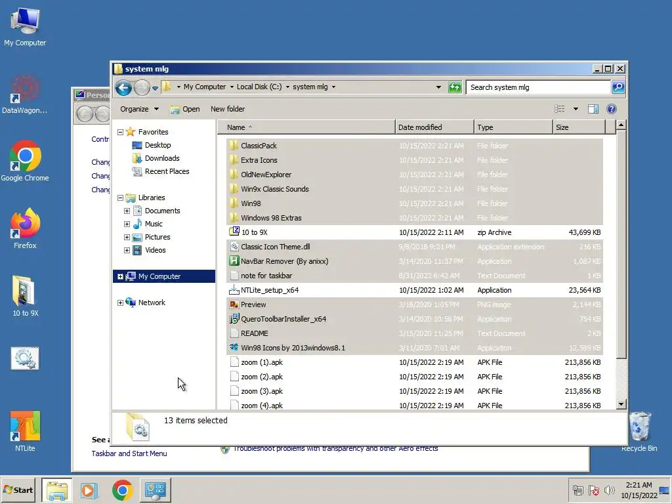Collapse the Favorites tree section
This screenshot has height=504, width=672.
pos(121,132)
